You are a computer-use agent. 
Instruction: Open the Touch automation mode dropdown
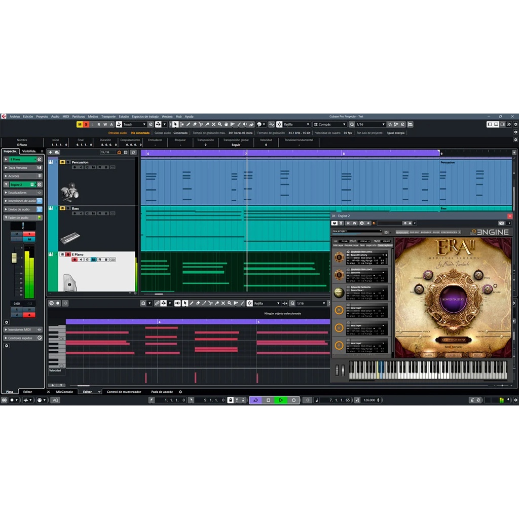144,124
